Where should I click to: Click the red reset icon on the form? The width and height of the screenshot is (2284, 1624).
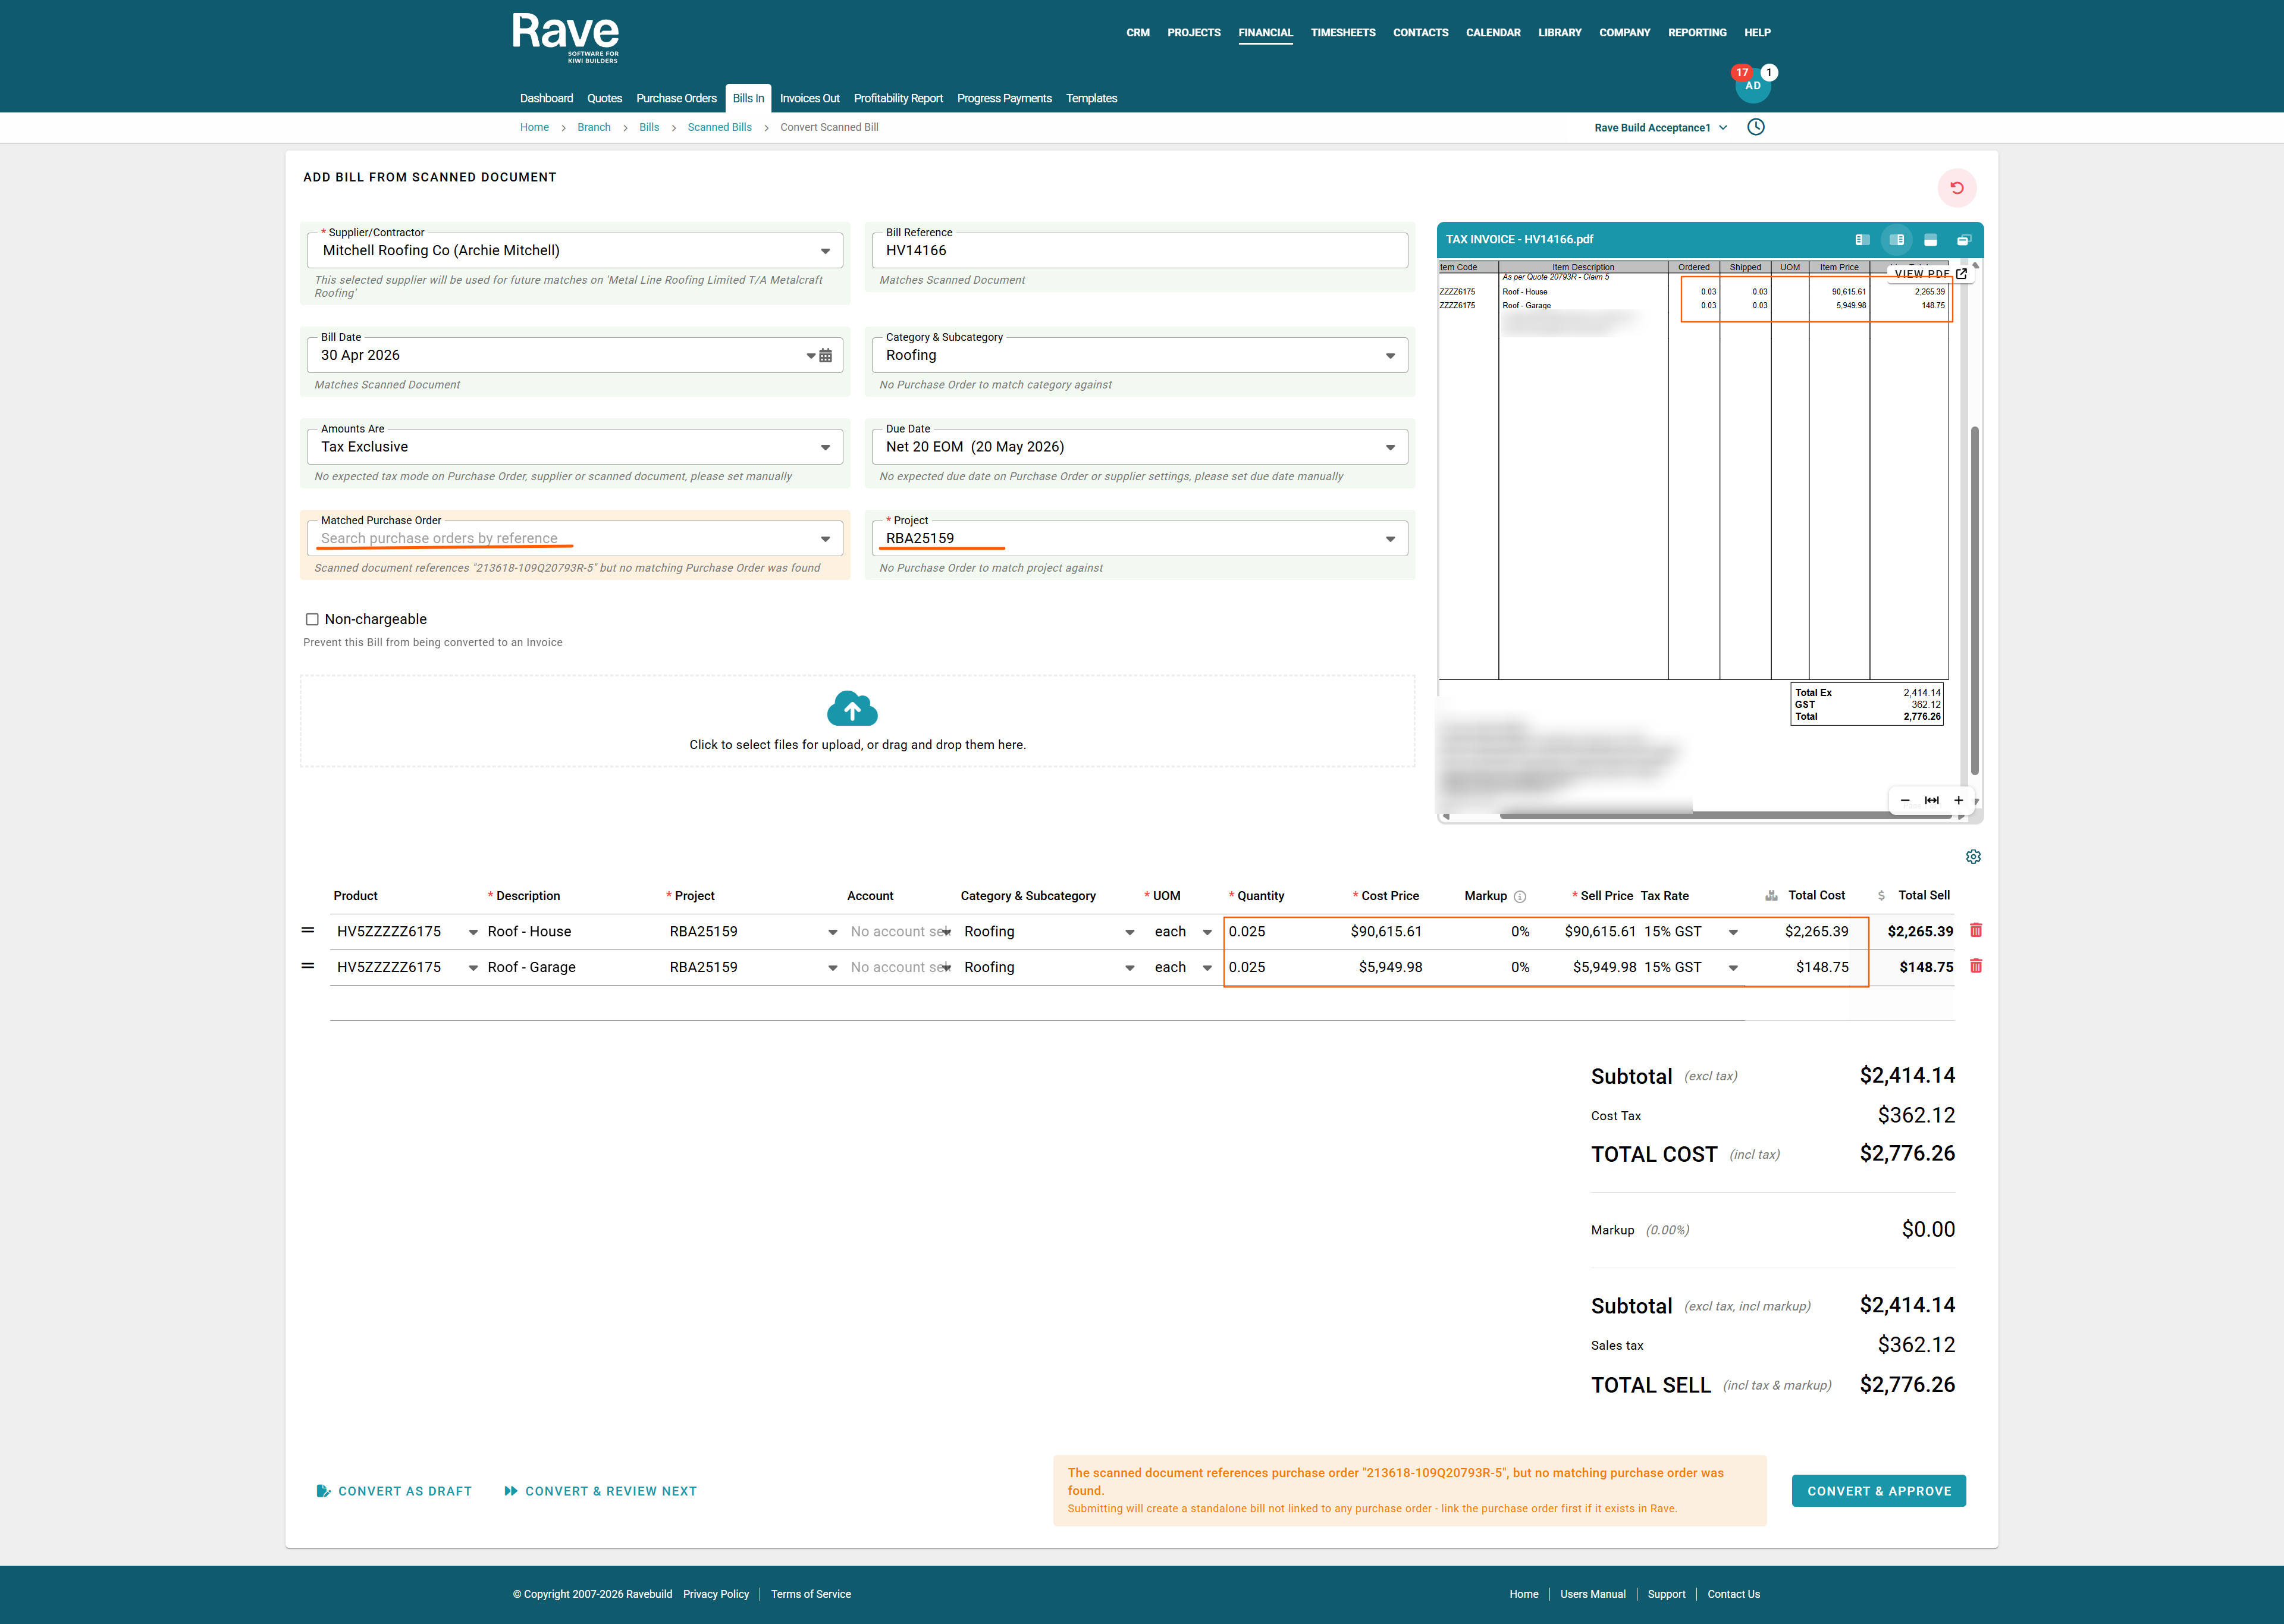coord(1956,188)
